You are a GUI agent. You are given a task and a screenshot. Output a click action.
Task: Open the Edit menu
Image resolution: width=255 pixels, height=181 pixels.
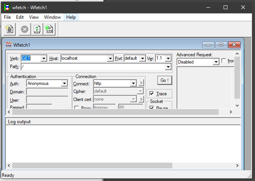point(20,17)
